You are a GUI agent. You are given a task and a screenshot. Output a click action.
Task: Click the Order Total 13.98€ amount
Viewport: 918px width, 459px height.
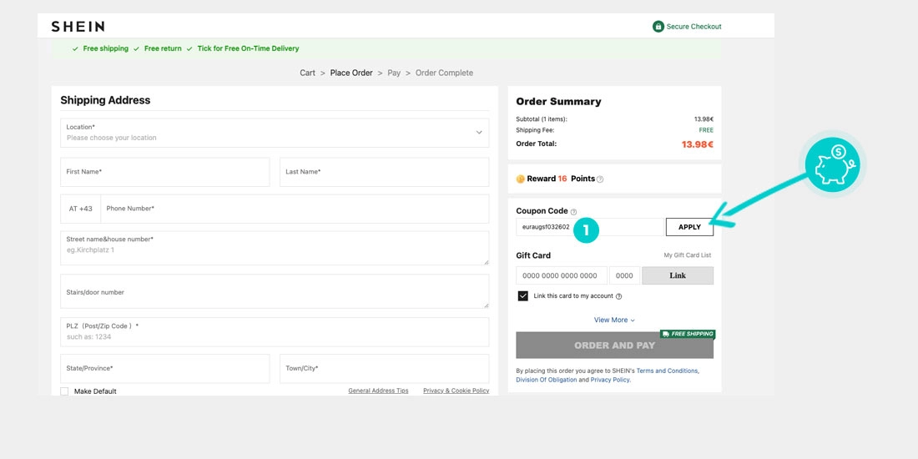698,144
